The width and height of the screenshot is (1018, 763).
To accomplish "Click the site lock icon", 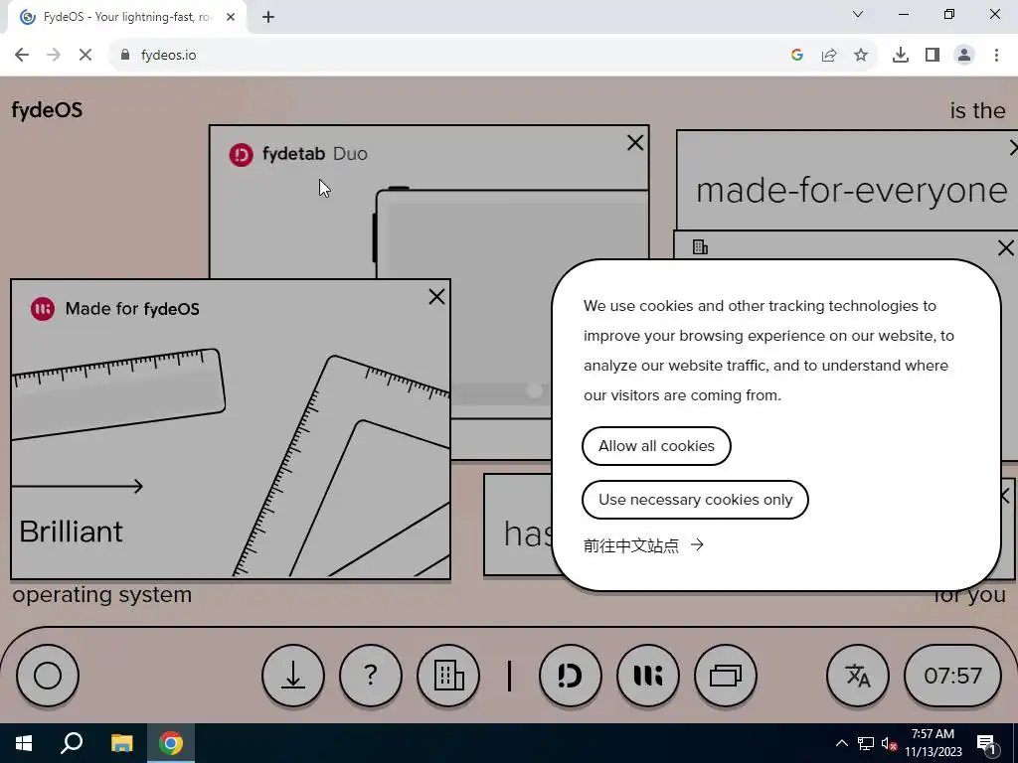I will (125, 56).
